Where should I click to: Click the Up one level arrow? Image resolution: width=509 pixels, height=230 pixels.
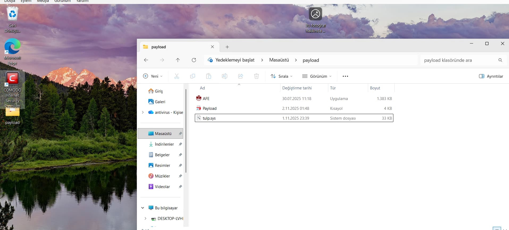[178, 60]
